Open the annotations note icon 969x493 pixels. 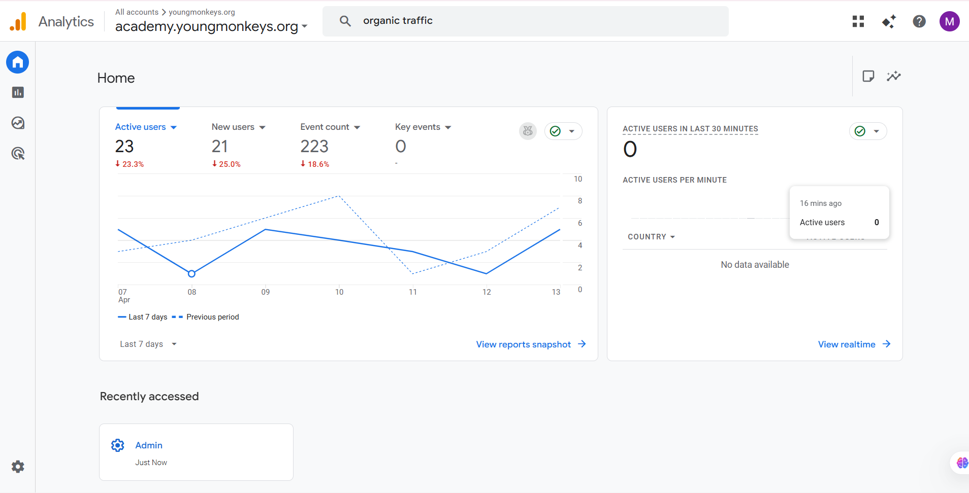click(x=868, y=76)
